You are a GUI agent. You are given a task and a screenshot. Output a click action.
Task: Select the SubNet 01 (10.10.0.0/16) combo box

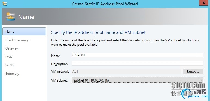coord(137,80)
